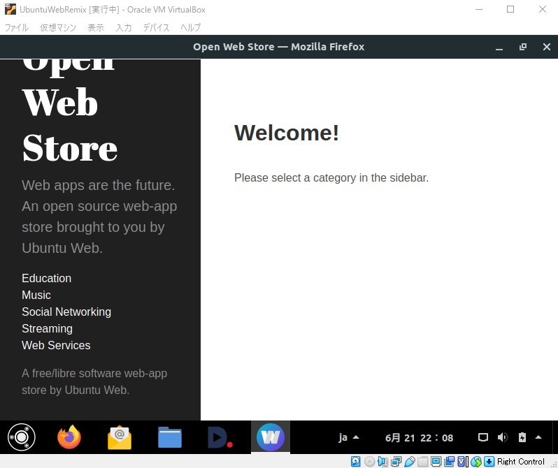Click VirtualBox USB devices indicator

(410, 462)
